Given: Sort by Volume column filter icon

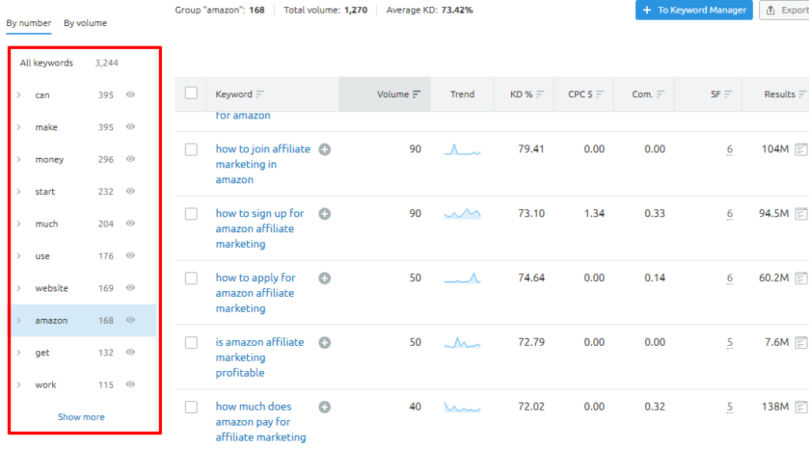Looking at the screenshot, I should pos(416,95).
